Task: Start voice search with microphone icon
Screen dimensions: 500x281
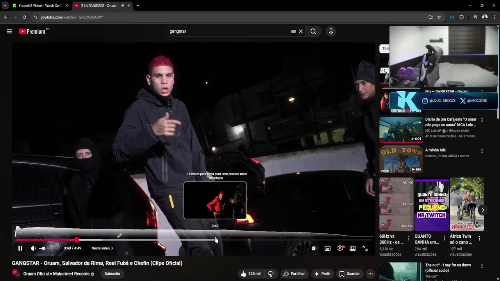Action: 331,31
